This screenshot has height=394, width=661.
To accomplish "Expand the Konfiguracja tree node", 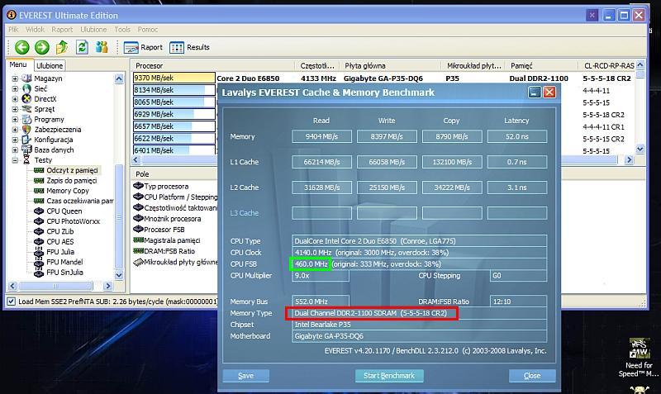I will pos(15,140).
